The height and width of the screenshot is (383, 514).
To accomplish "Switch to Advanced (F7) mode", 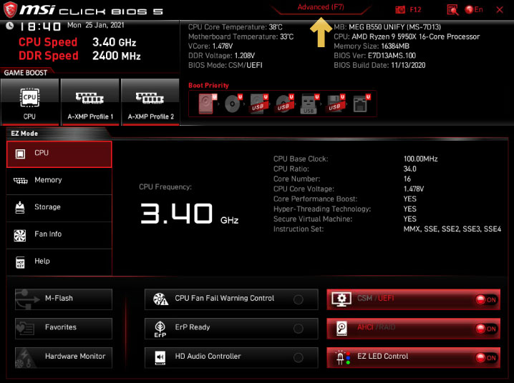I will tap(321, 7).
